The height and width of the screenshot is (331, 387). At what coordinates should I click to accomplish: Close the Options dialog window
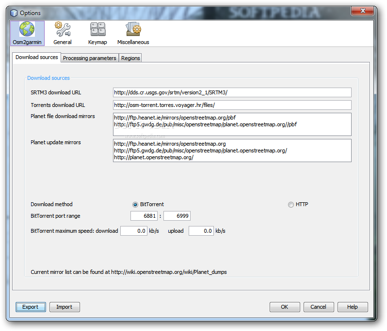tap(363, 11)
